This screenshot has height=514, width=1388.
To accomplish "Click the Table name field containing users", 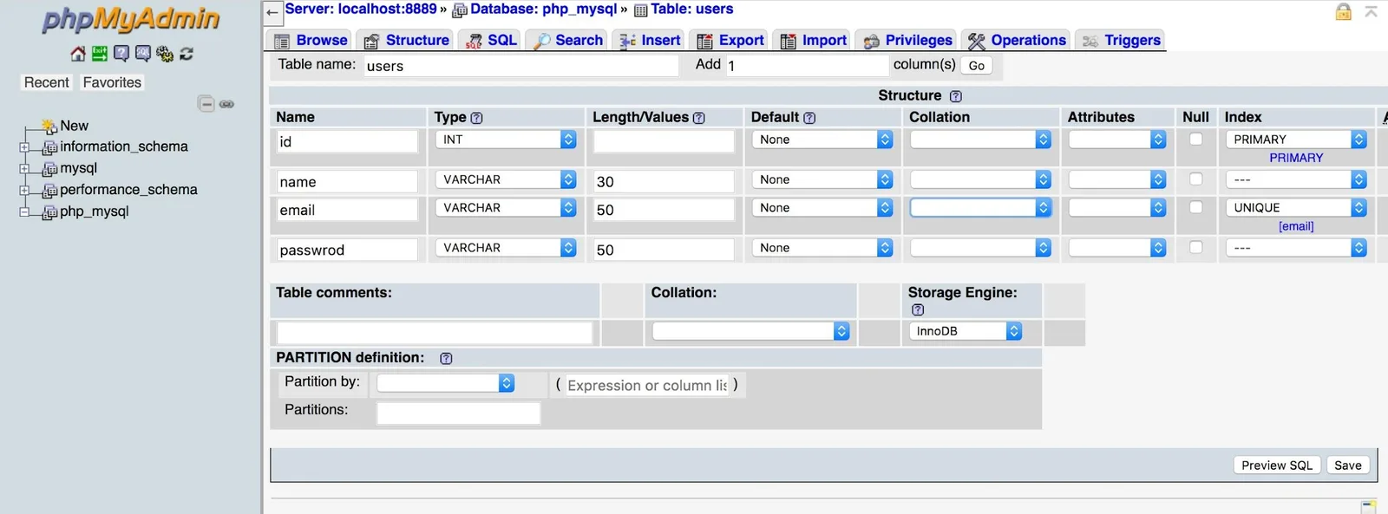I will coord(520,66).
